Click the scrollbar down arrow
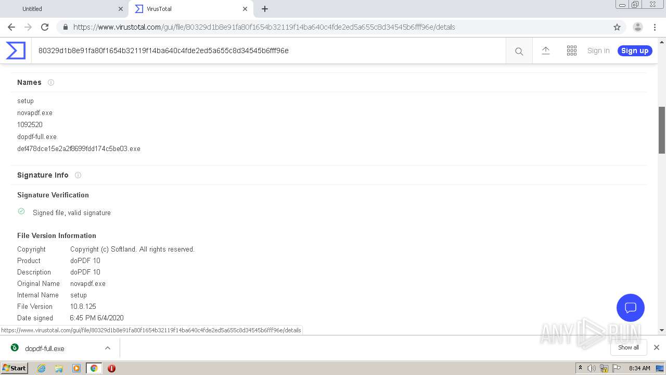Viewport: 666px width, 375px height. pyautogui.click(x=662, y=330)
